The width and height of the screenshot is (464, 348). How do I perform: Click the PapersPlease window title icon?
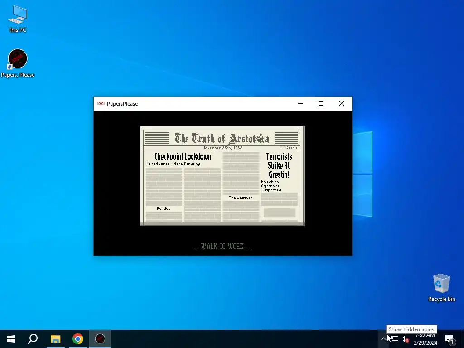coord(101,104)
